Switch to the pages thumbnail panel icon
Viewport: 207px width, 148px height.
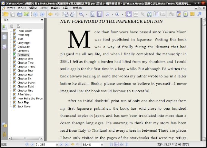[x=4, y=37]
